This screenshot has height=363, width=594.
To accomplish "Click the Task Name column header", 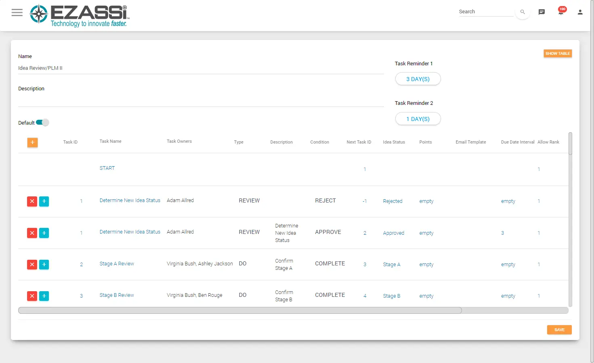I will point(110,141).
